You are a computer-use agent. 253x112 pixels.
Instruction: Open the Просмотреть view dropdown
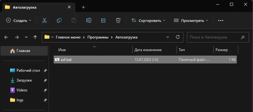191,21
